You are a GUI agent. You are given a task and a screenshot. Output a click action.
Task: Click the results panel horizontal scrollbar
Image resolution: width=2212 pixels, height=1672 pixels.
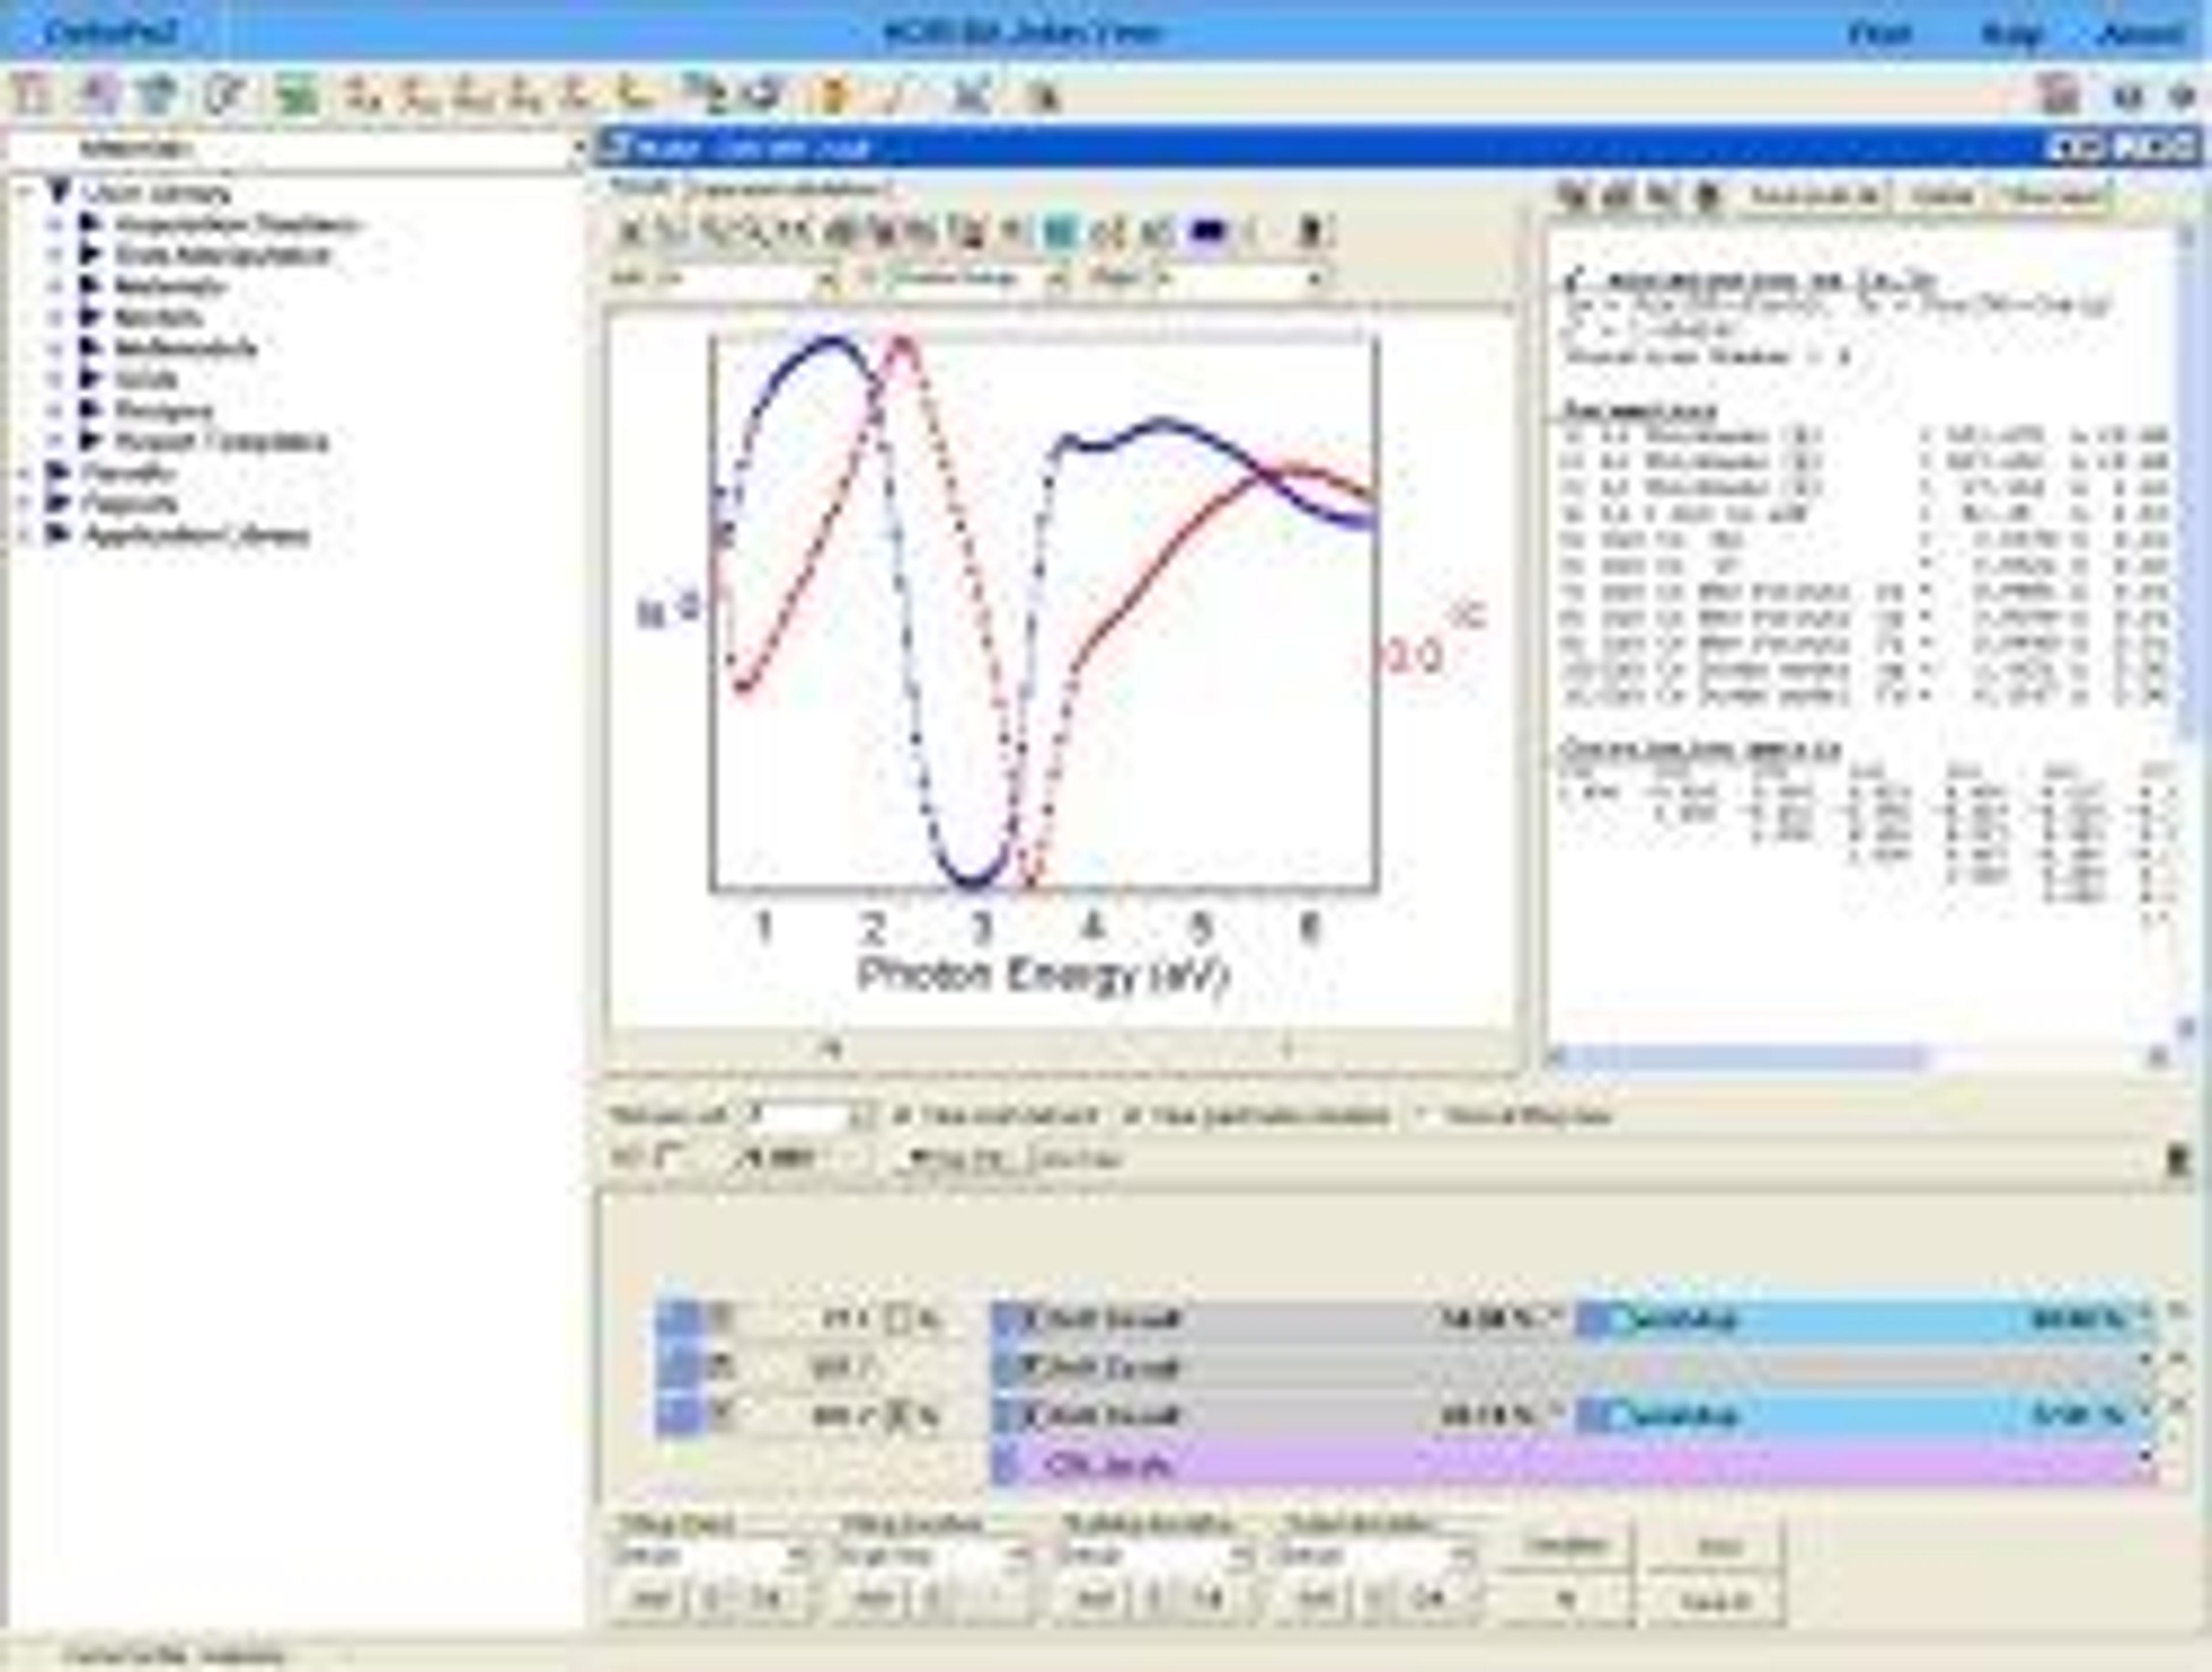pos(1750,1057)
